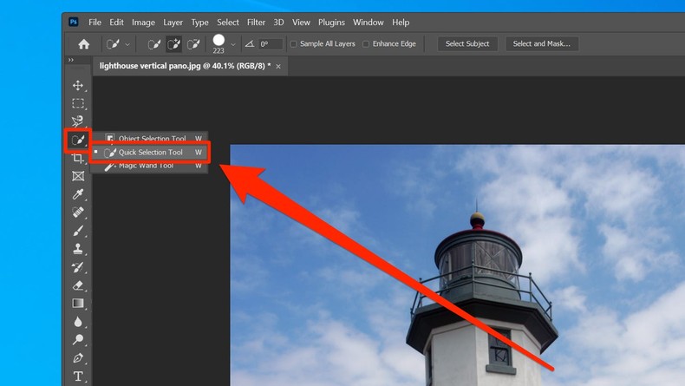This screenshot has width=685, height=386.
Task: Select the Rectangular Marquee tool
Action: (78, 103)
